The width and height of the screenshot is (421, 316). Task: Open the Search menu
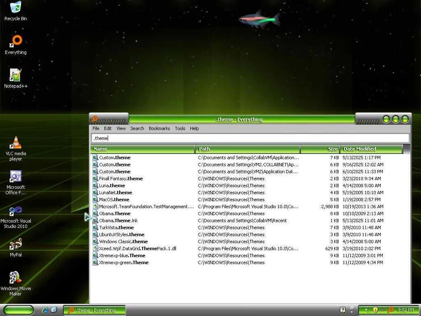pyautogui.click(x=137, y=128)
